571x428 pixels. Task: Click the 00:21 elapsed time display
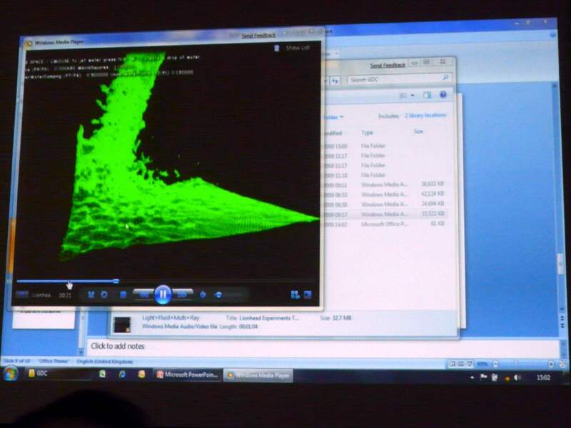coord(65,295)
